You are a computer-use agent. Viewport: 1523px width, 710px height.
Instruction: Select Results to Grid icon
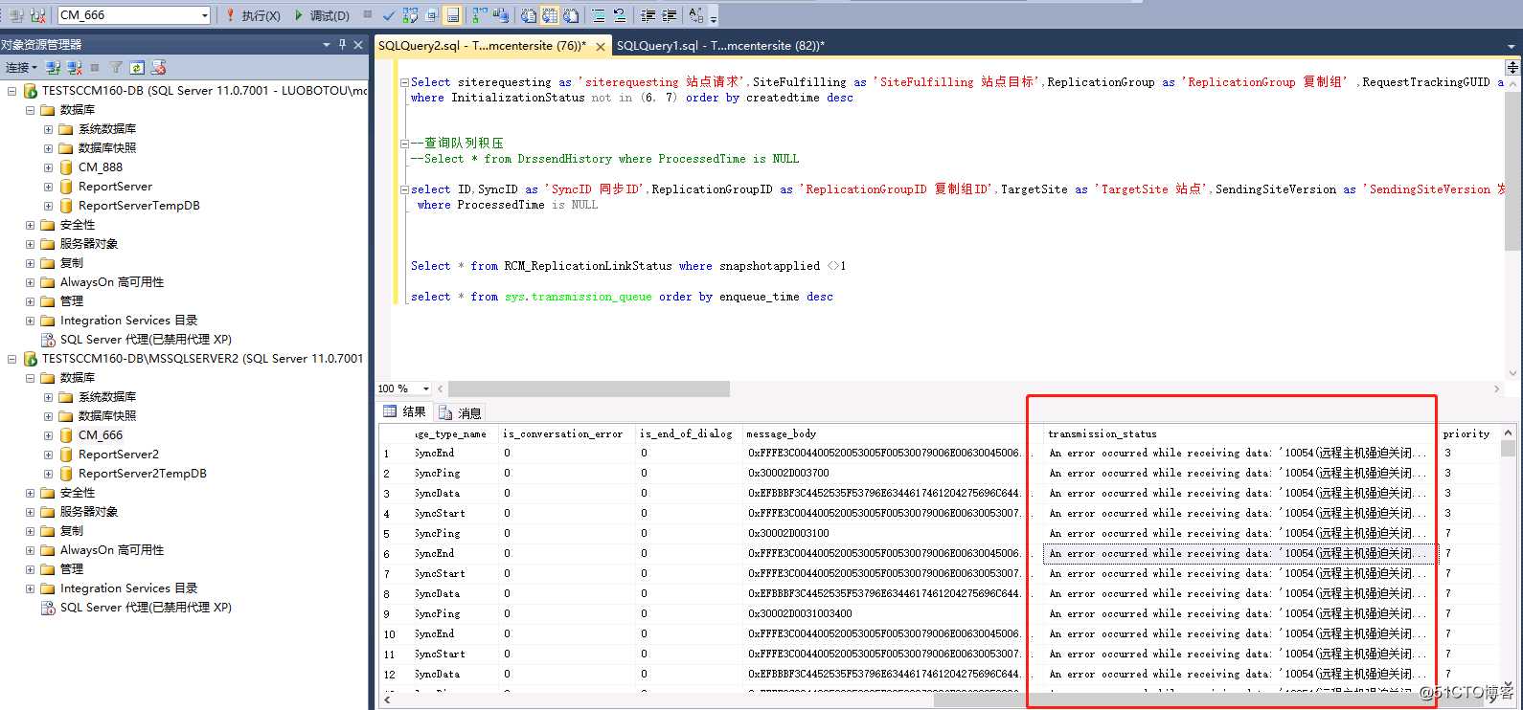(548, 15)
